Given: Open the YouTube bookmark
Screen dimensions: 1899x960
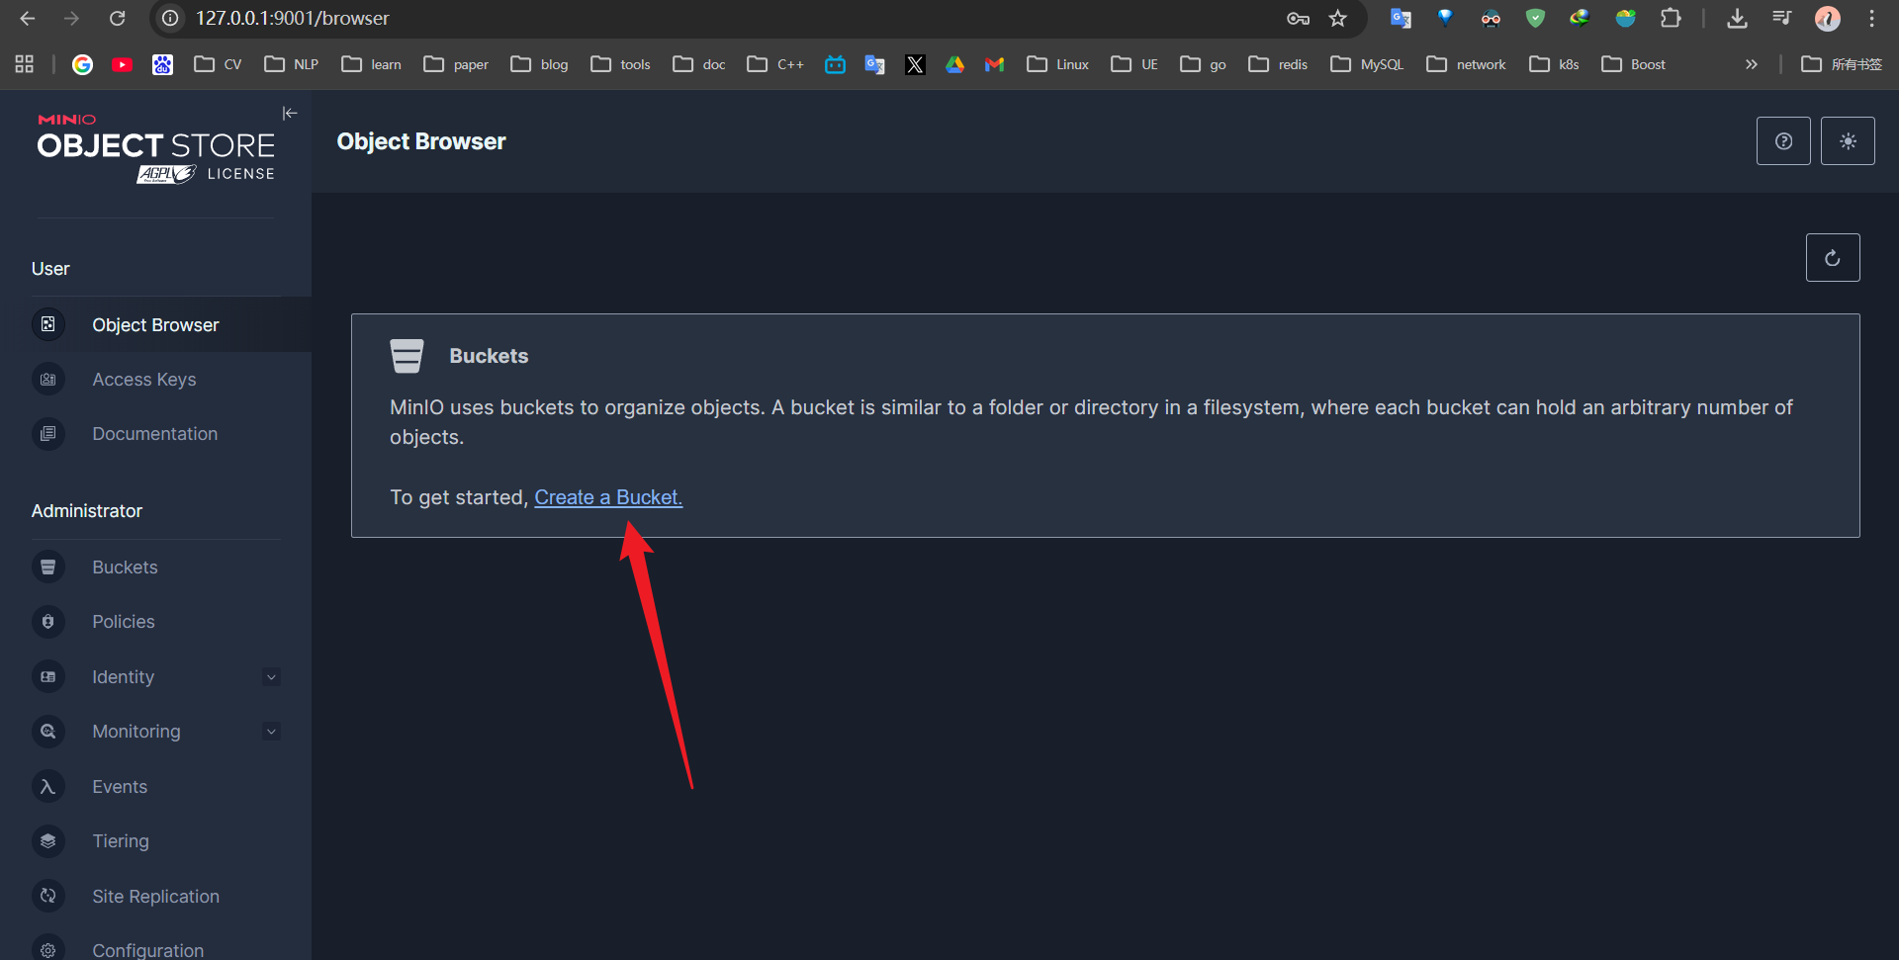Looking at the screenshot, I should coord(123,64).
